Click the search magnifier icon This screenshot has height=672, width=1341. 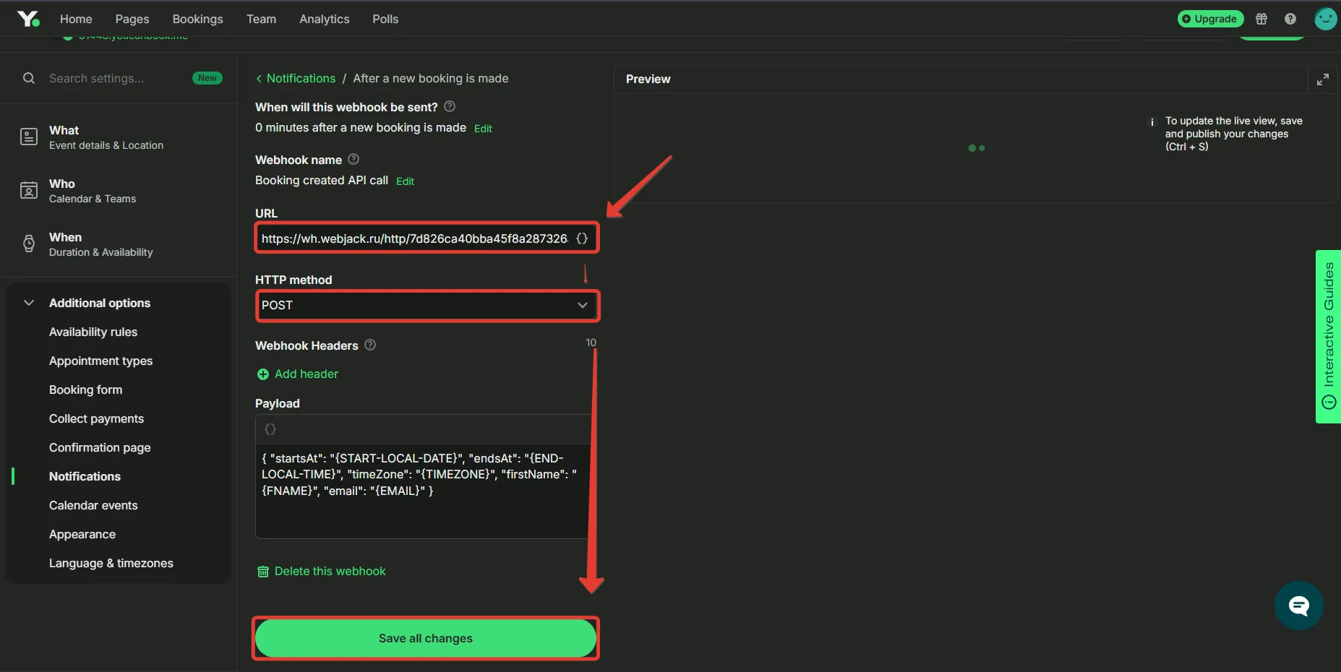tap(29, 78)
